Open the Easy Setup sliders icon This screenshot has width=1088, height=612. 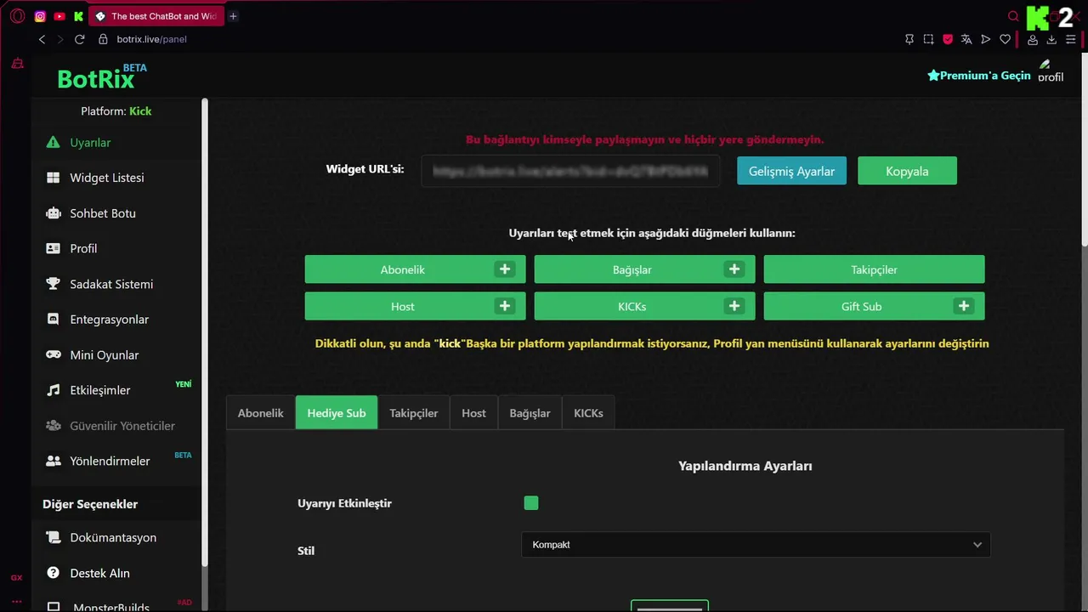tap(1071, 39)
